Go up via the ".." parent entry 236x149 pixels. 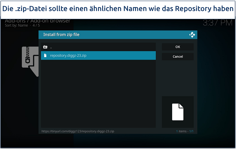pyautogui.click(x=51, y=47)
